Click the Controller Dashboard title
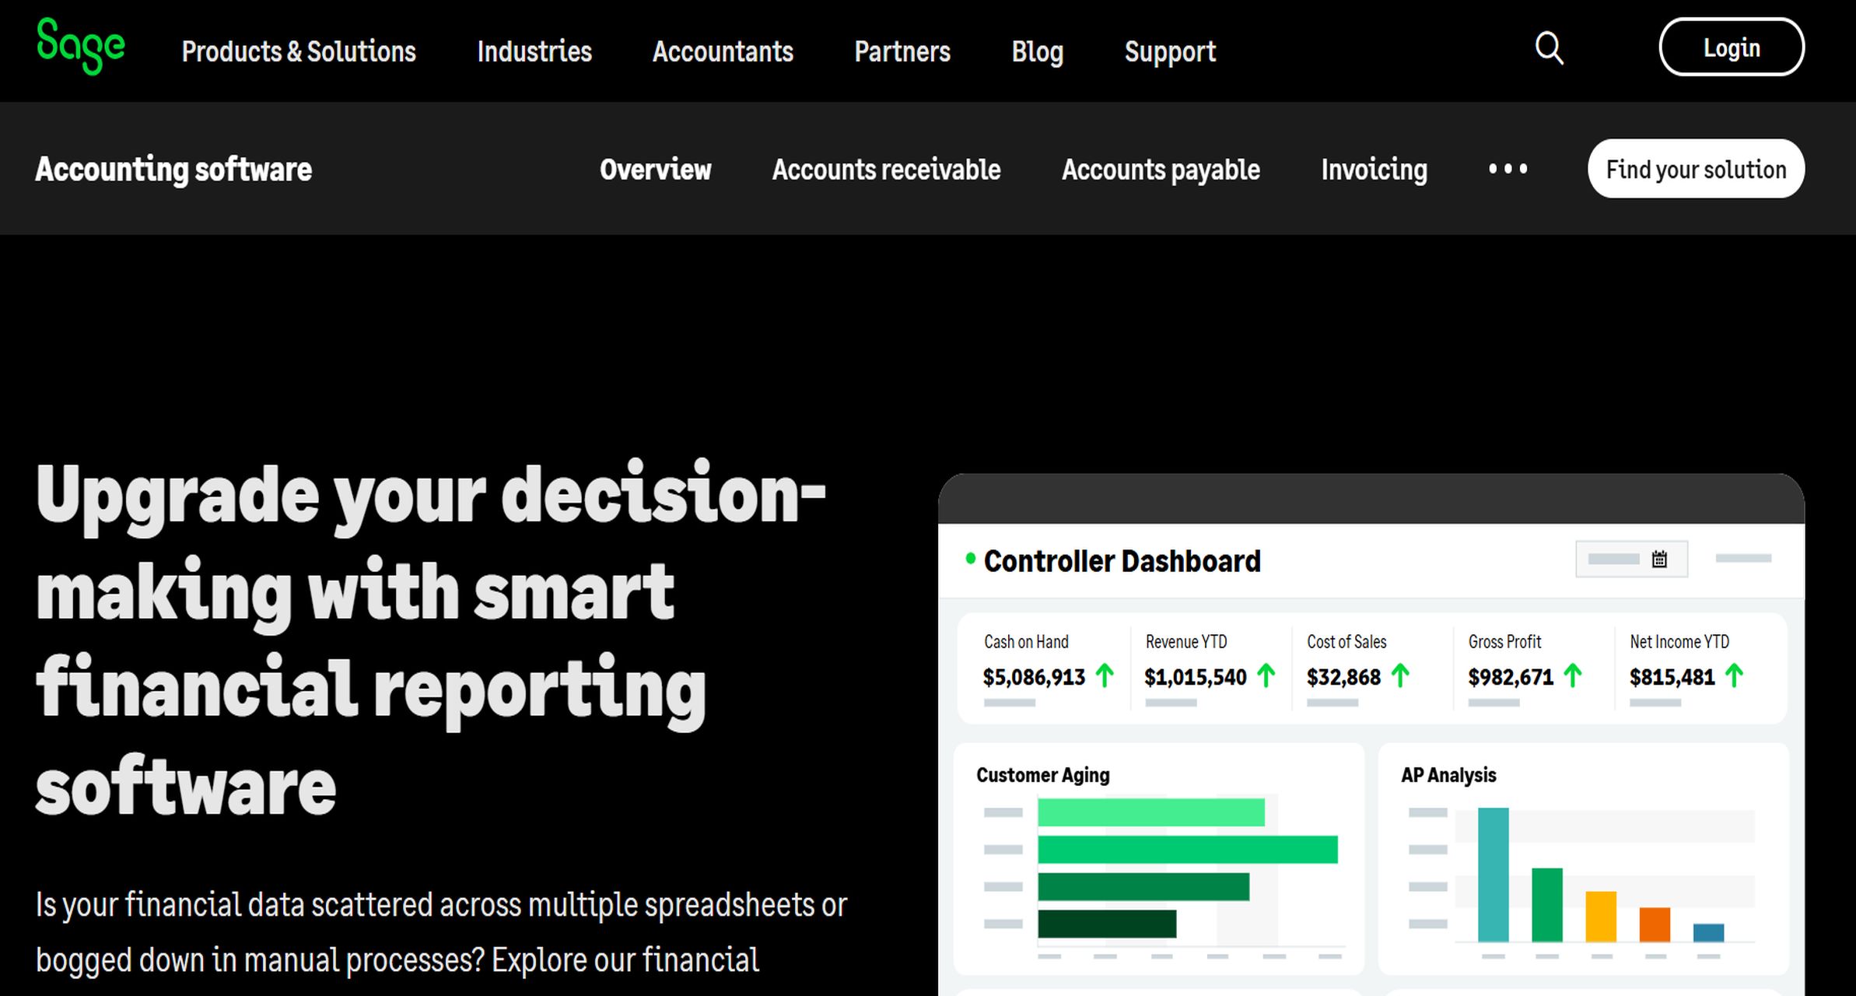This screenshot has height=996, width=1856. pyautogui.click(x=1122, y=561)
